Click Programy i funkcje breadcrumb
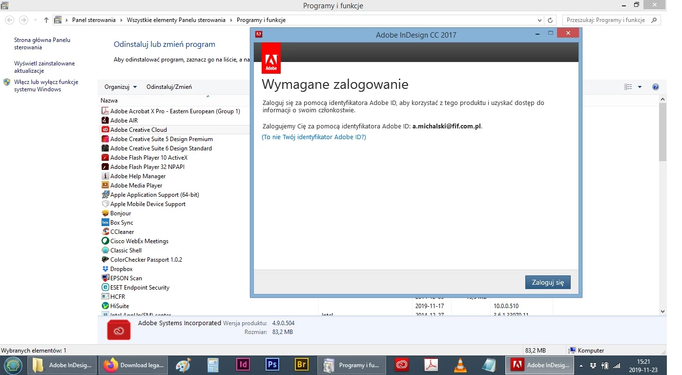The width and height of the screenshot is (682, 375). (261, 20)
